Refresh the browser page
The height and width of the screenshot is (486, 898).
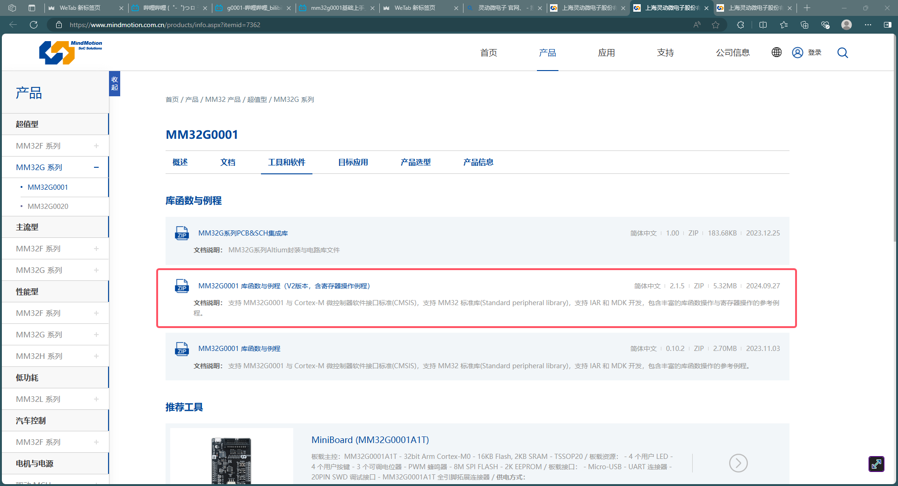click(x=34, y=25)
